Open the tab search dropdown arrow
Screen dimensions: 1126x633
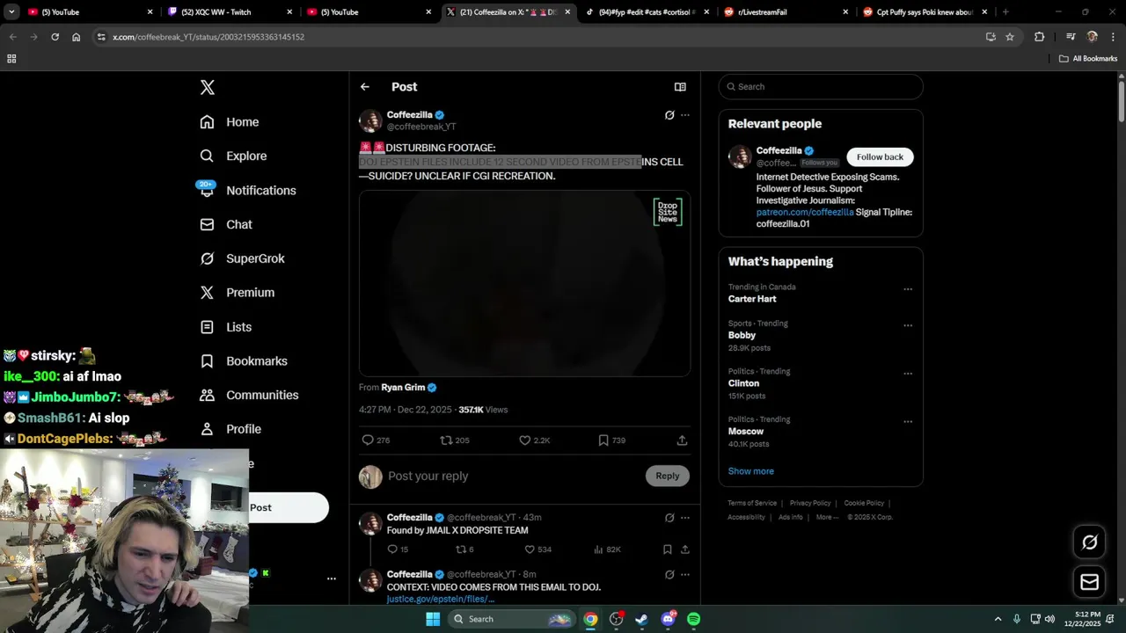11,12
